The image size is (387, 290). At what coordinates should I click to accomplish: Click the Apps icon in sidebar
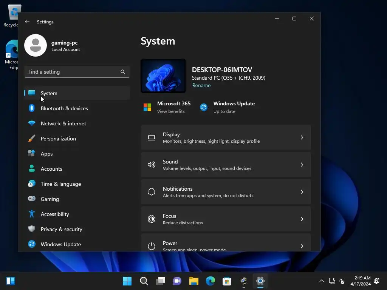(x=32, y=153)
